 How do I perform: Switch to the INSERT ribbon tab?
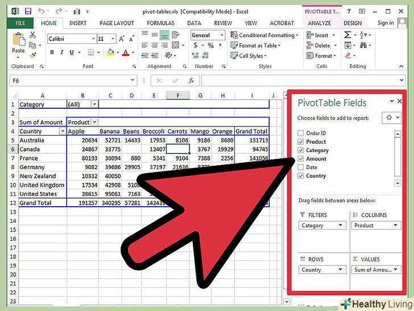point(78,23)
